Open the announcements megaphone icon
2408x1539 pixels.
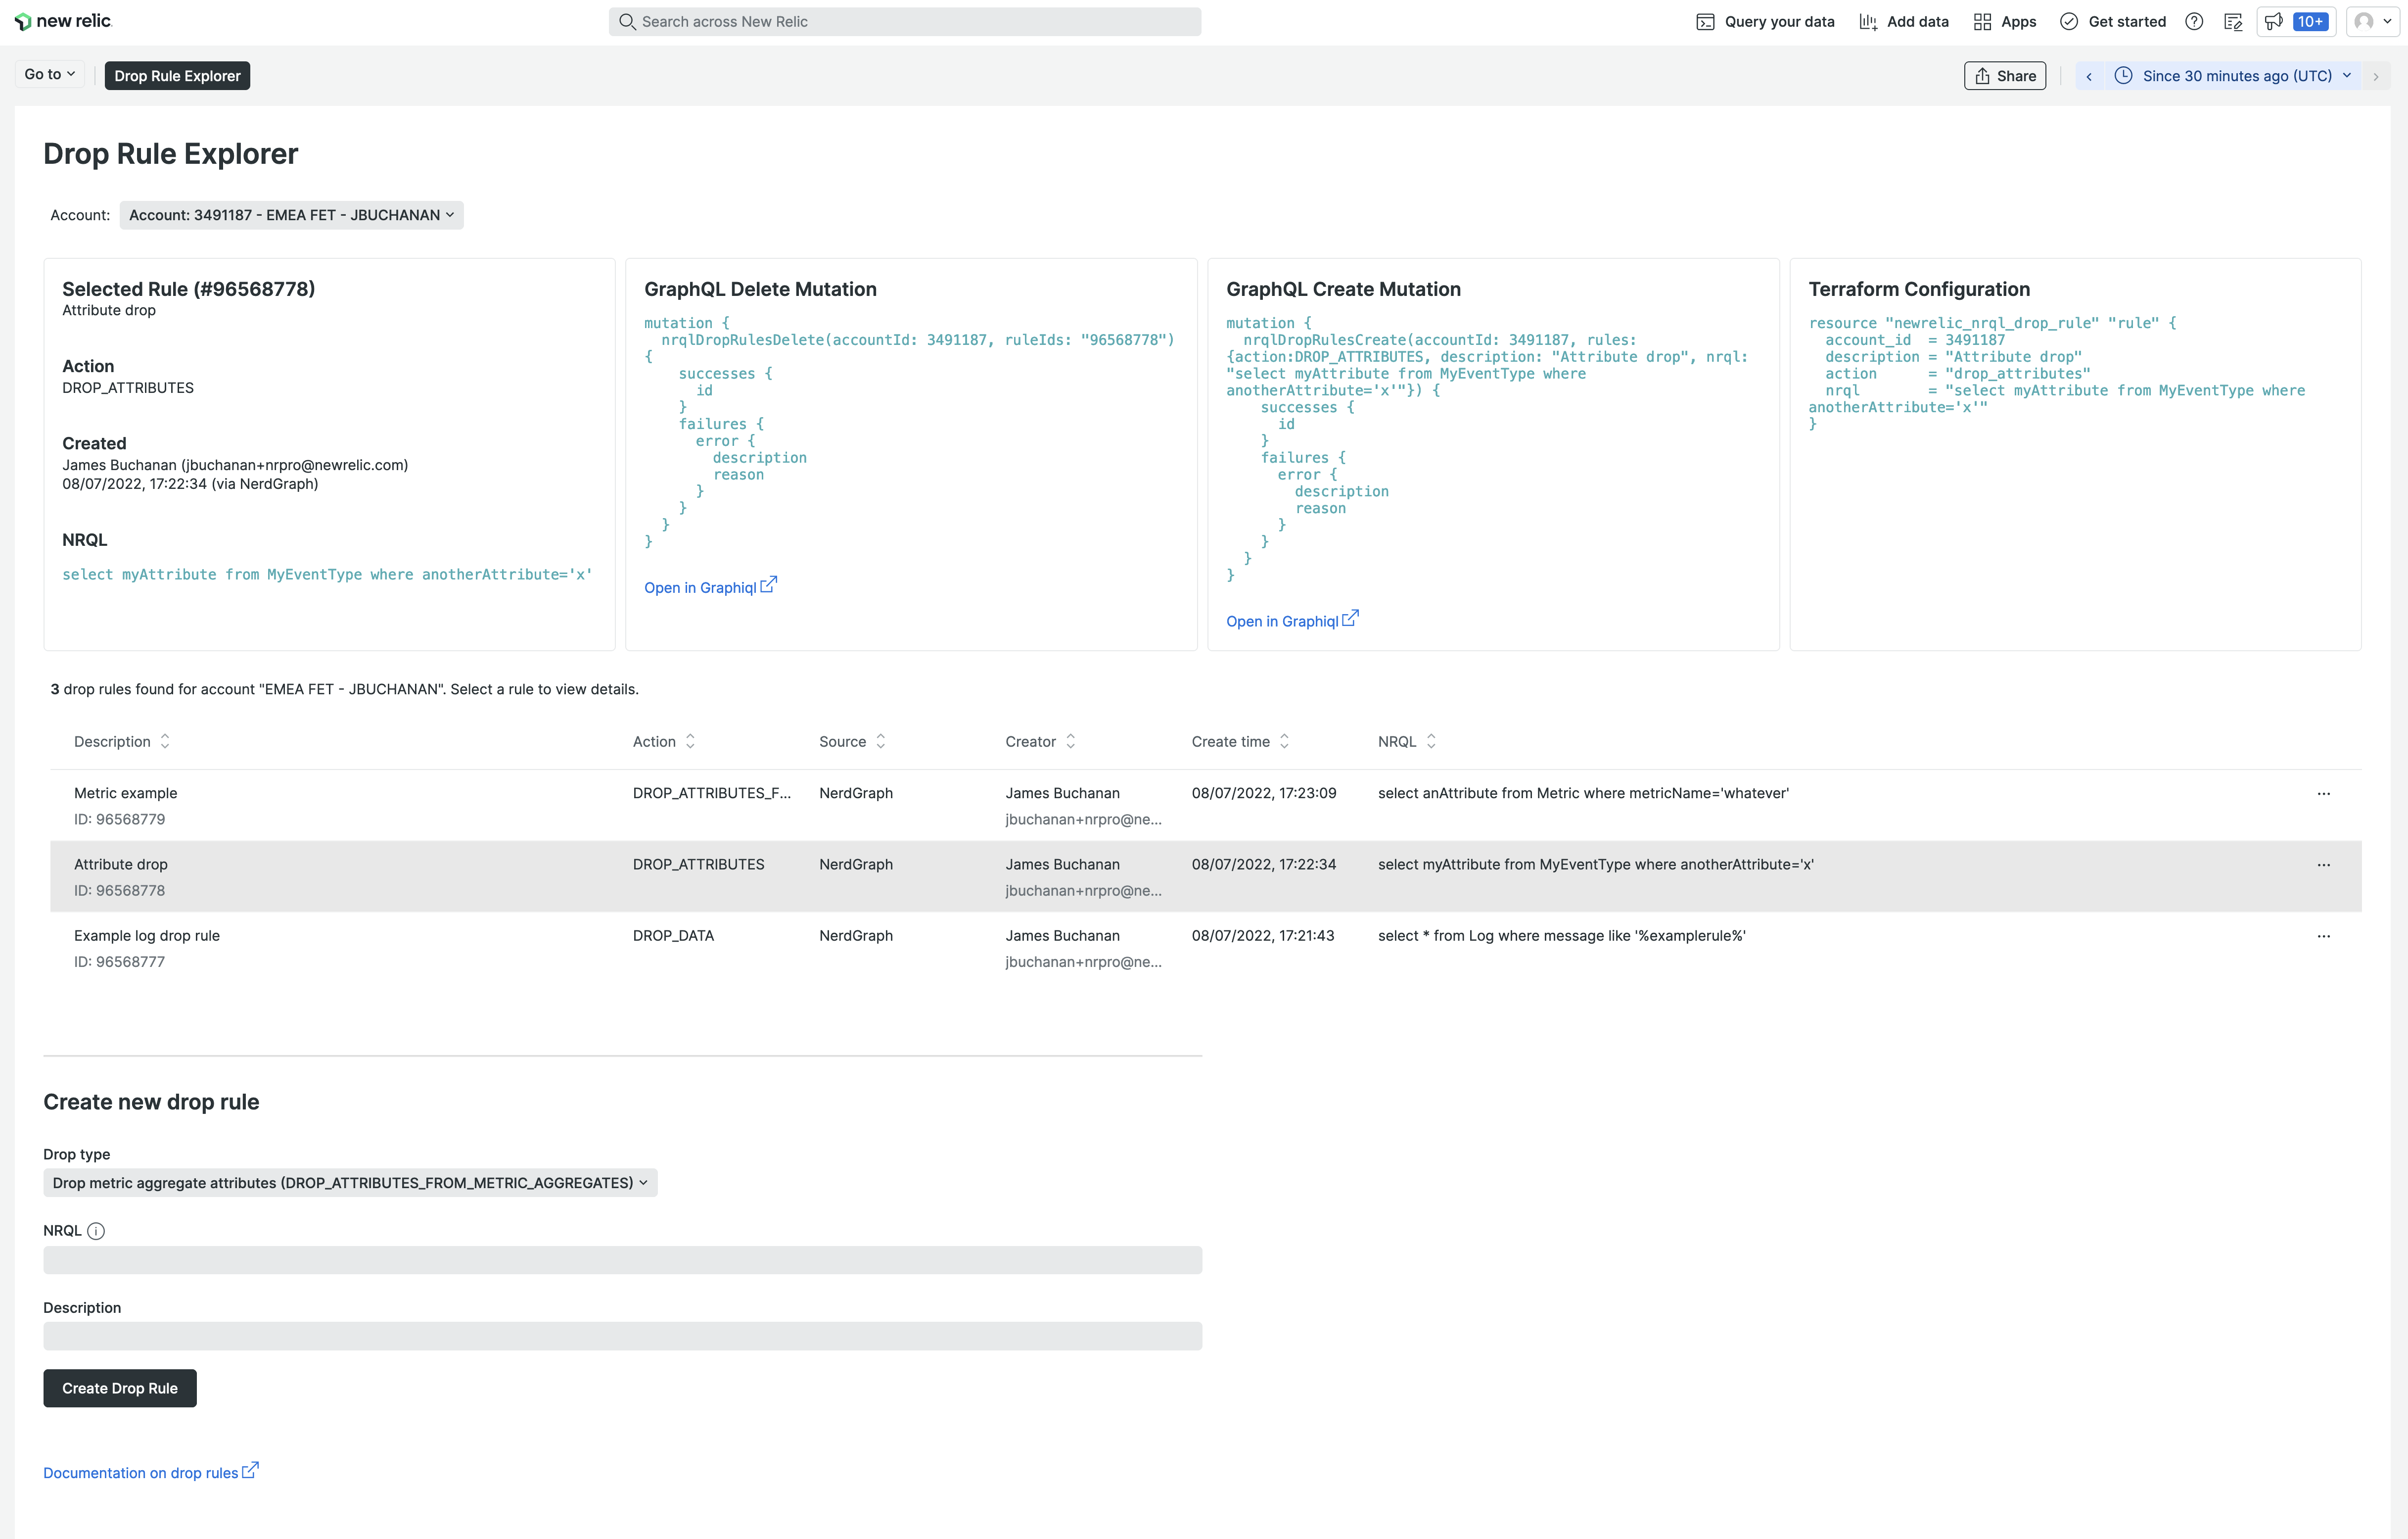[2274, 21]
